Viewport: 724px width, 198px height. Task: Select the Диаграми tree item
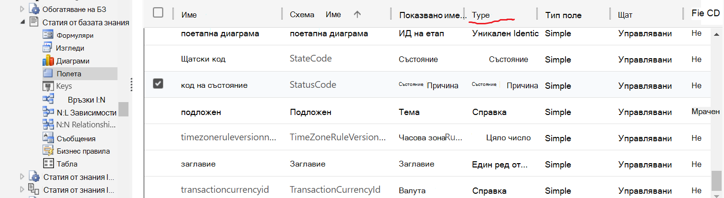[x=73, y=61]
